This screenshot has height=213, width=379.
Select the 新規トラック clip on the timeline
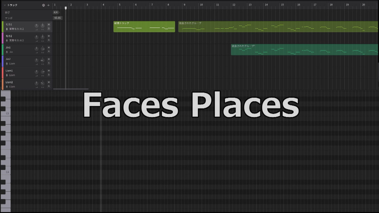(144, 26)
